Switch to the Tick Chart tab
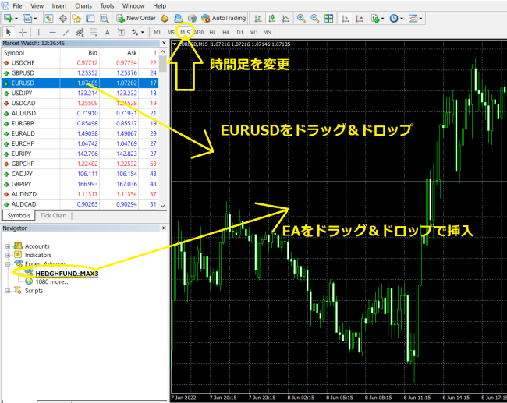Image resolution: width=507 pixels, height=403 pixels. [53, 216]
